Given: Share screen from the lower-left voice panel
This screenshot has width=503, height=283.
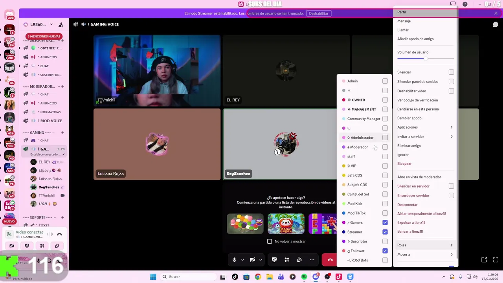Looking at the screenshot, I should pos(27,246).
